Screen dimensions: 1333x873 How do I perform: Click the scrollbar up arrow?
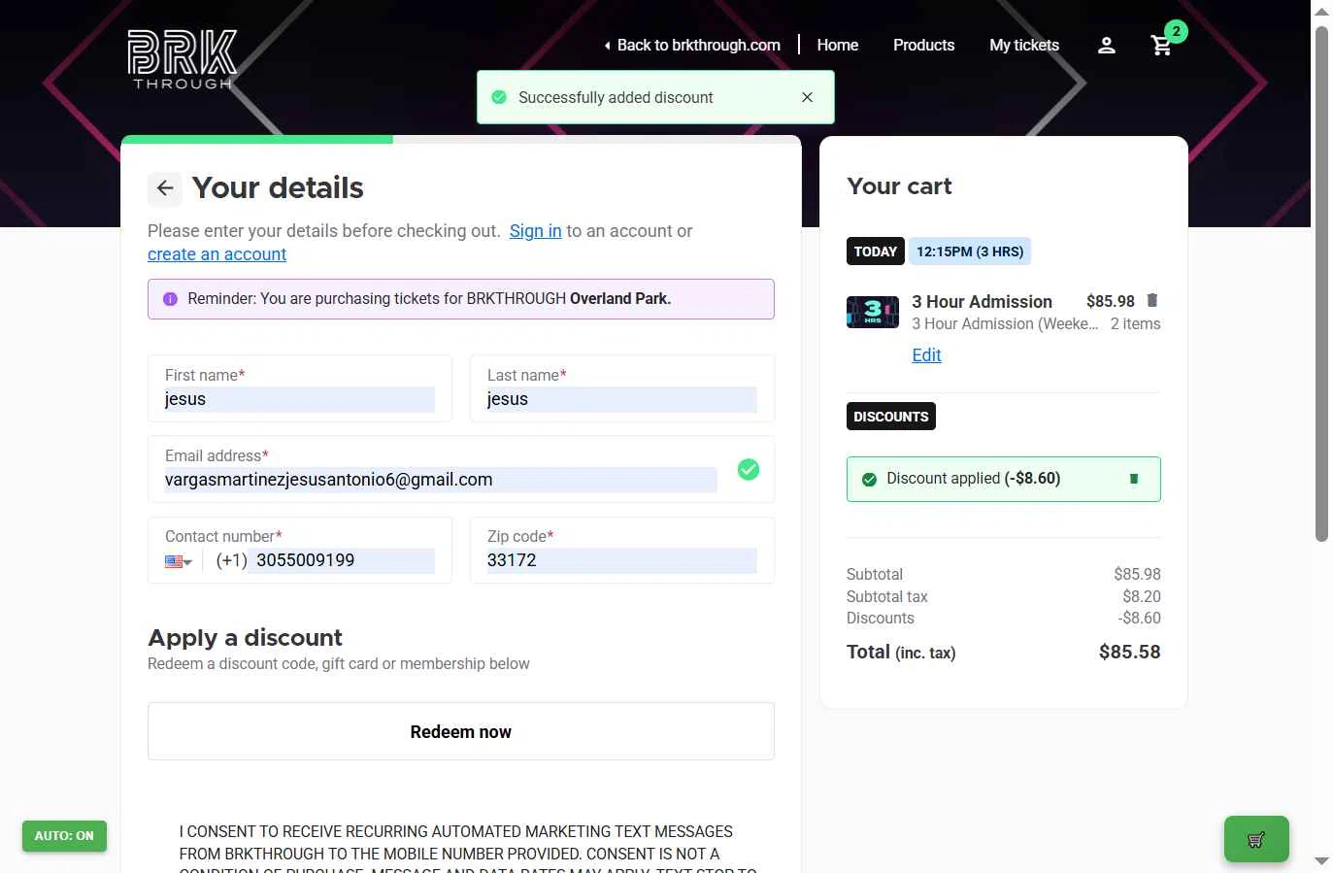tap(1321, 12)
